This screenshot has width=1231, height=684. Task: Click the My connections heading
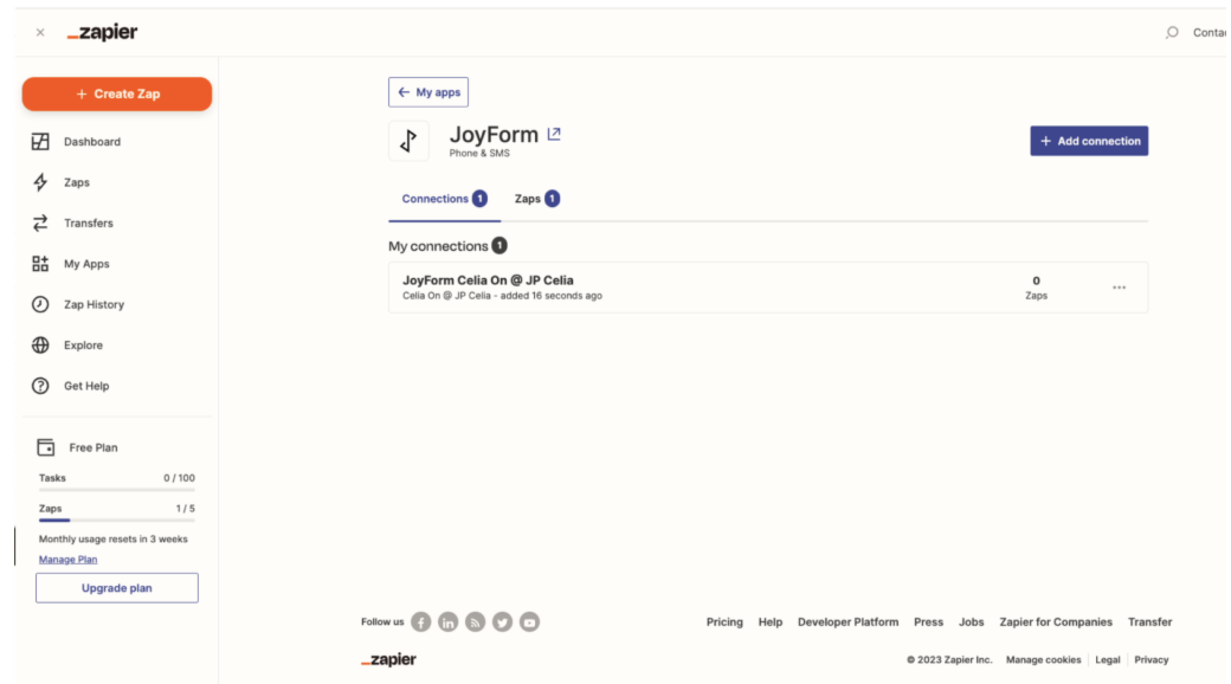coord(438,246)
